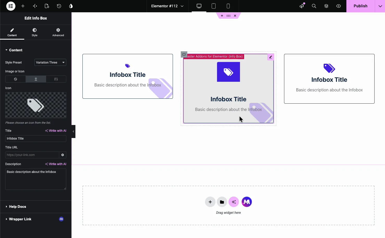Click the gray container handle icon beside Info Box
The height and width of the screenshot is (238, 385).
tap(184, 54)
